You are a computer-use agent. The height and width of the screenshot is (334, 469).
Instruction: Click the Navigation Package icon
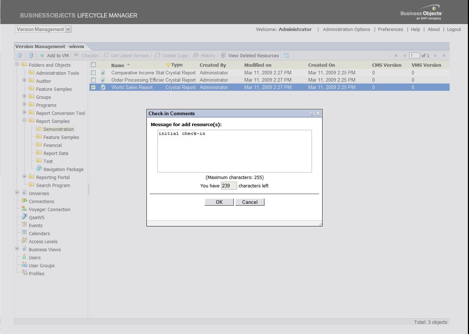point(39,169)
